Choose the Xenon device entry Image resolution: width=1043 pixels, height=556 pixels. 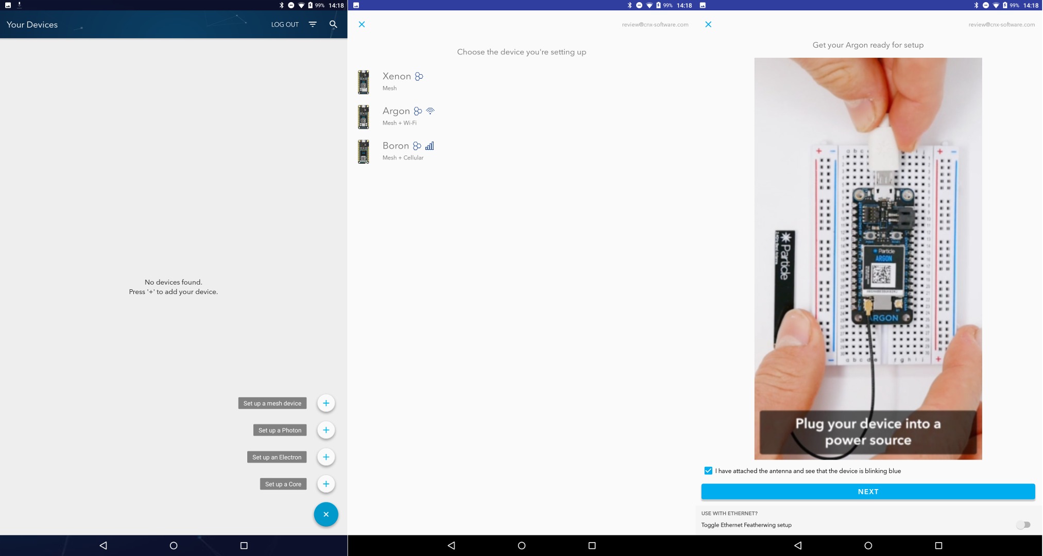pyautogui.click(x=521, y=82)
